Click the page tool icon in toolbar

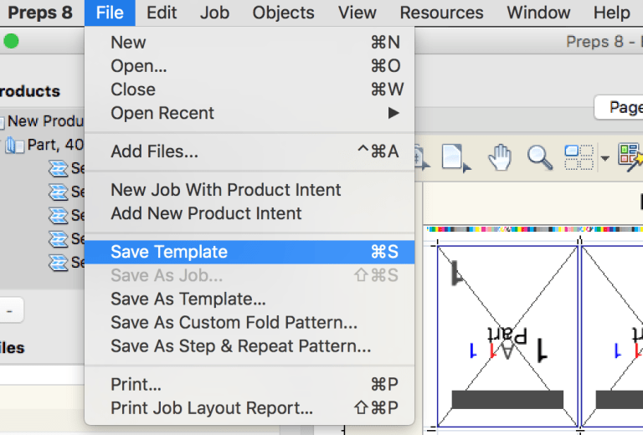click(455, 156)
